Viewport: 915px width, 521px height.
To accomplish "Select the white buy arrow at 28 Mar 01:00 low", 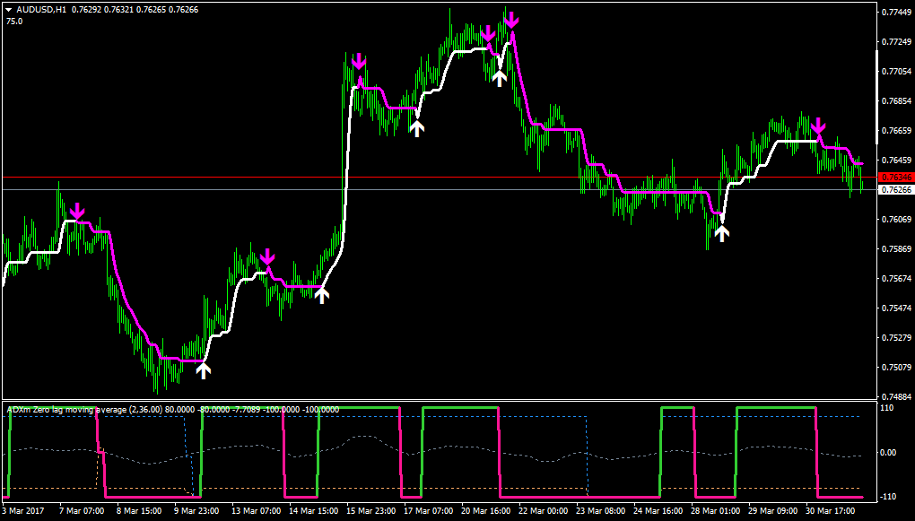I will pos(722,233).
